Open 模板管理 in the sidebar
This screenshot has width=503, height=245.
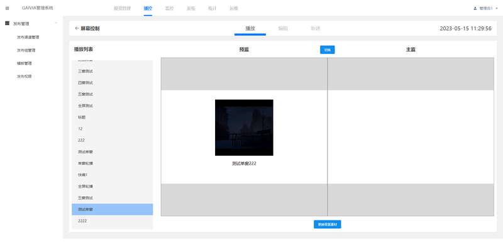click(x=24, y=63)
